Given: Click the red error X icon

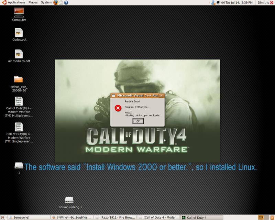Looking at the screenshot, I should point(118,108).
